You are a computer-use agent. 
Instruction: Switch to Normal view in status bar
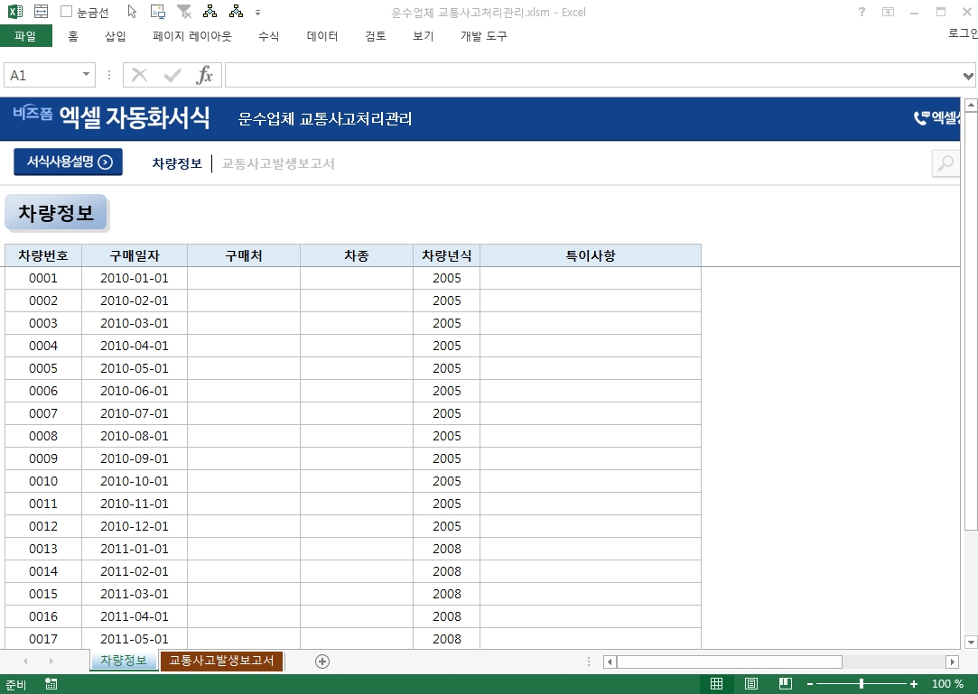click(x=716, y=684)
